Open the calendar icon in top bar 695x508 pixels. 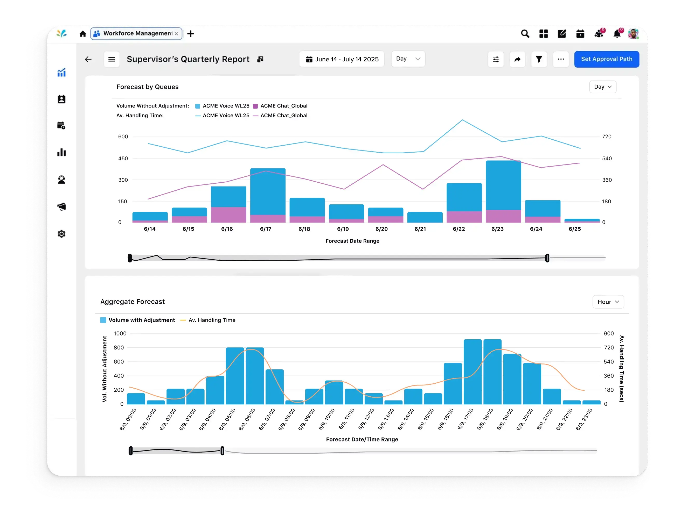click(580, 33)
